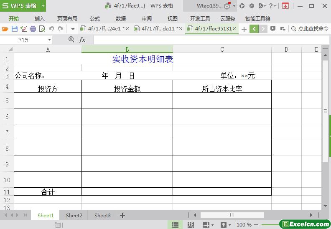This screenshot has height=229, width=331.
Task: Select column A header
Action: pyautogui.click(x=48, y=49)
